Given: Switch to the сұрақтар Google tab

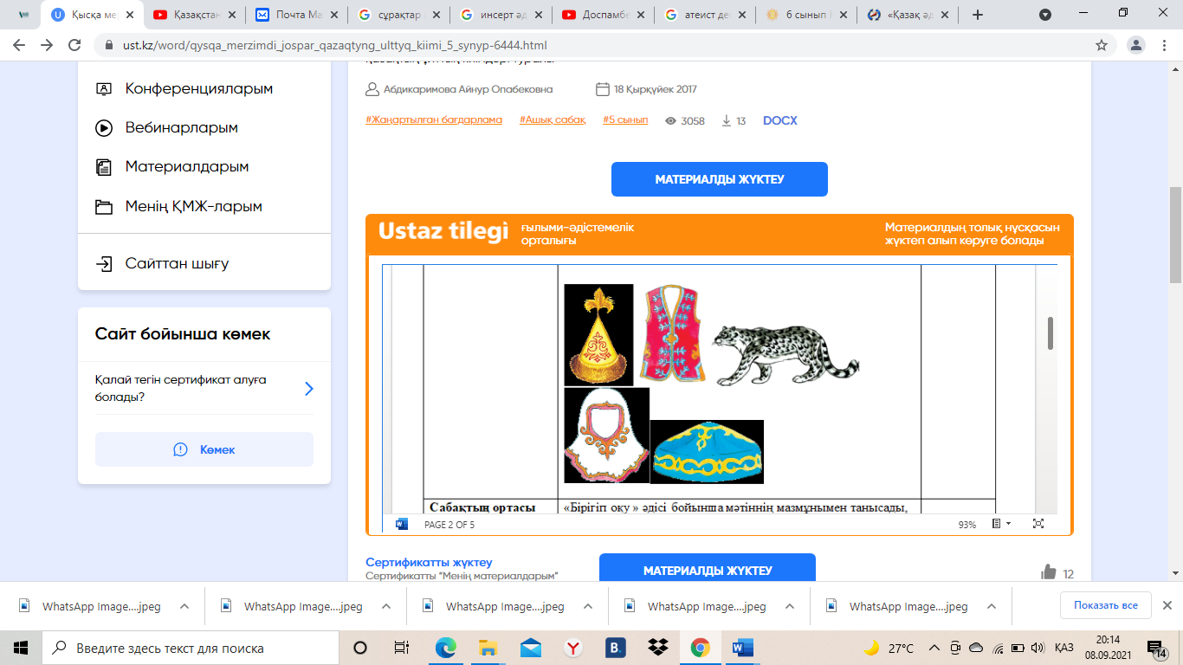Looking at the screenshot, I should [x=399, y=15].
